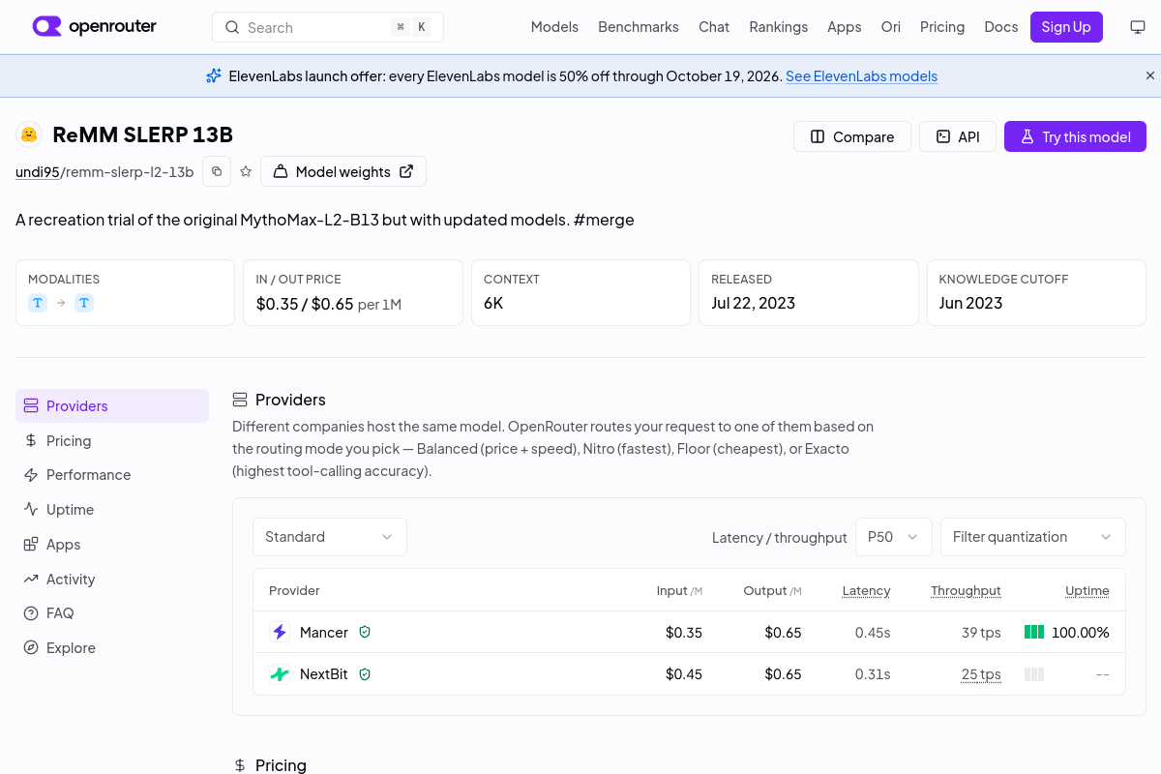Image resolution: width=1161 pixels, height=774 pixels.
Task: Open the undi95 author link
Action: (38, 172)
